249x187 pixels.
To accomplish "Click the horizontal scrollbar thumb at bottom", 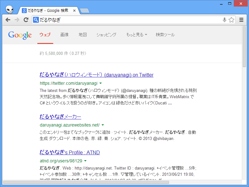I will click(86, 182).
